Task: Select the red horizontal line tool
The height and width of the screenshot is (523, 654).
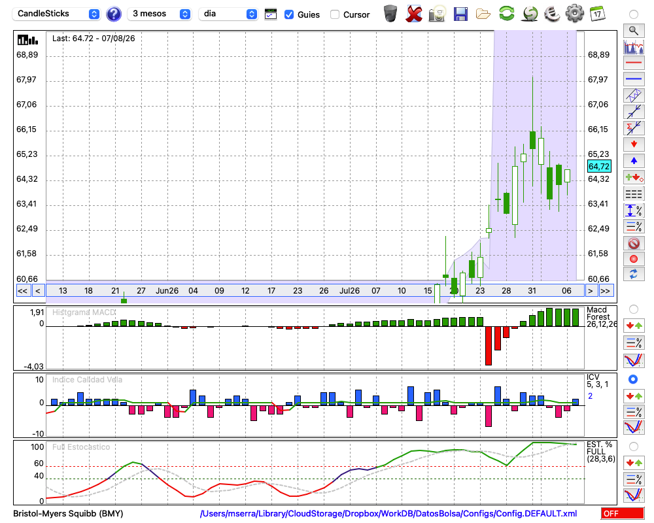Action: (x=634, y=63)
